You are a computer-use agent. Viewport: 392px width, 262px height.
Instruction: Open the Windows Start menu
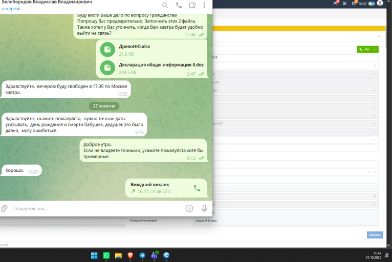click(94, 255)
